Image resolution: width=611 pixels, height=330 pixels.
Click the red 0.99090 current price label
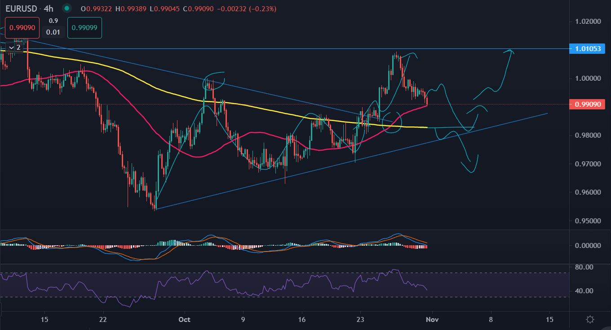point(584,104)
